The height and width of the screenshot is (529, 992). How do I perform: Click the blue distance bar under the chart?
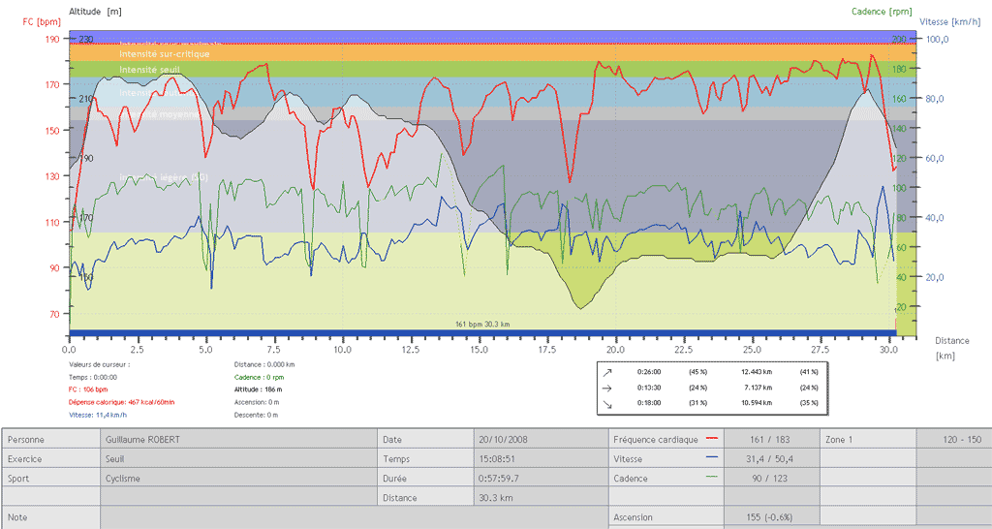click(x=484, y=333)
